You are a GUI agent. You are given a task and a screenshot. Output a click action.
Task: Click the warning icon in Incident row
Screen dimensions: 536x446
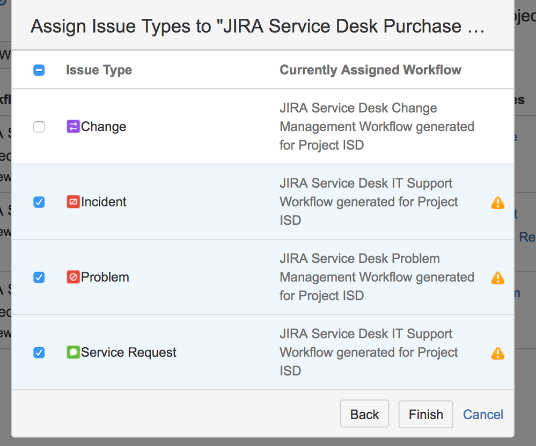point(497,202)
